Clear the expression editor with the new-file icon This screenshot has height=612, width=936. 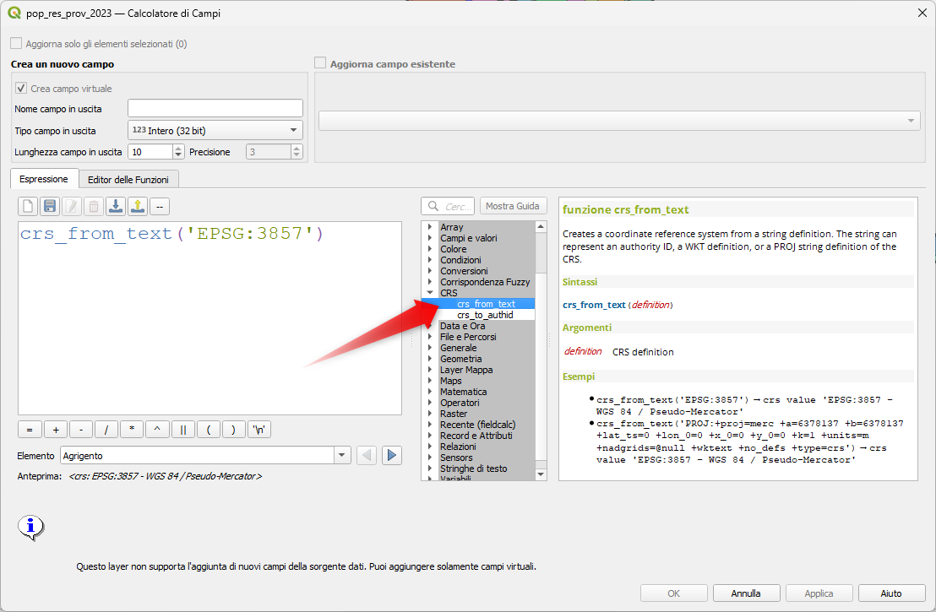(x=28, y=206)
